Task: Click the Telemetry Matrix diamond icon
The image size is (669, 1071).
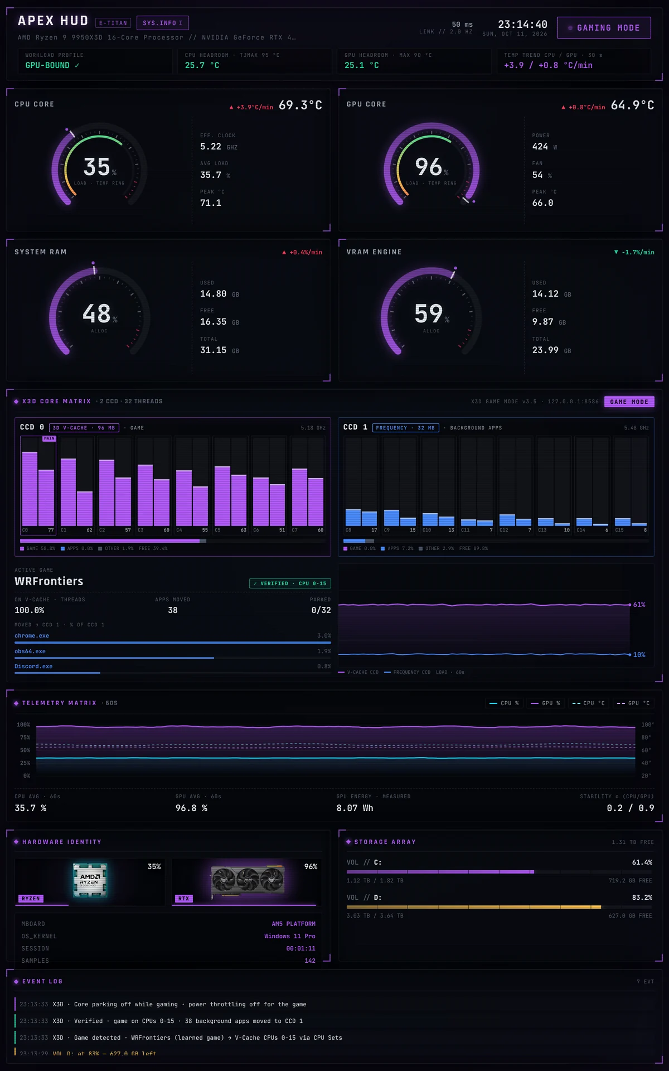Action: coord(16,703)
